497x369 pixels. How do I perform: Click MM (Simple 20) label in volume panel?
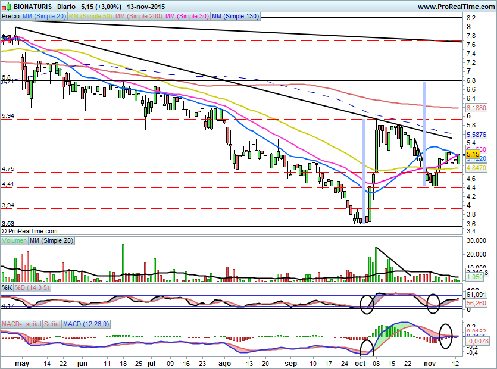(x=53, y=240)
